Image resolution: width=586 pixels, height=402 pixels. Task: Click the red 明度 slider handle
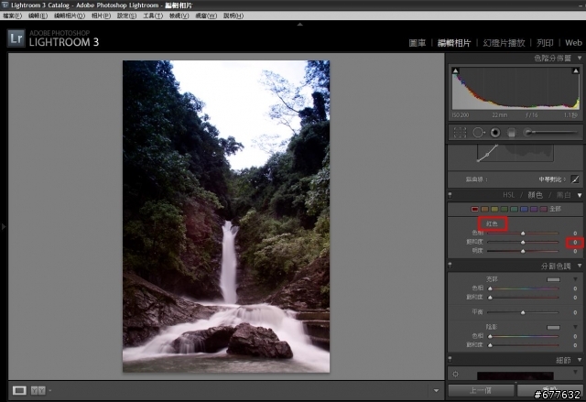523,252
